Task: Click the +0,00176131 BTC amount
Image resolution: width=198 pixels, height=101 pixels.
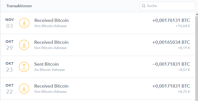Action: pyautogui.click(x=171, y=20)
